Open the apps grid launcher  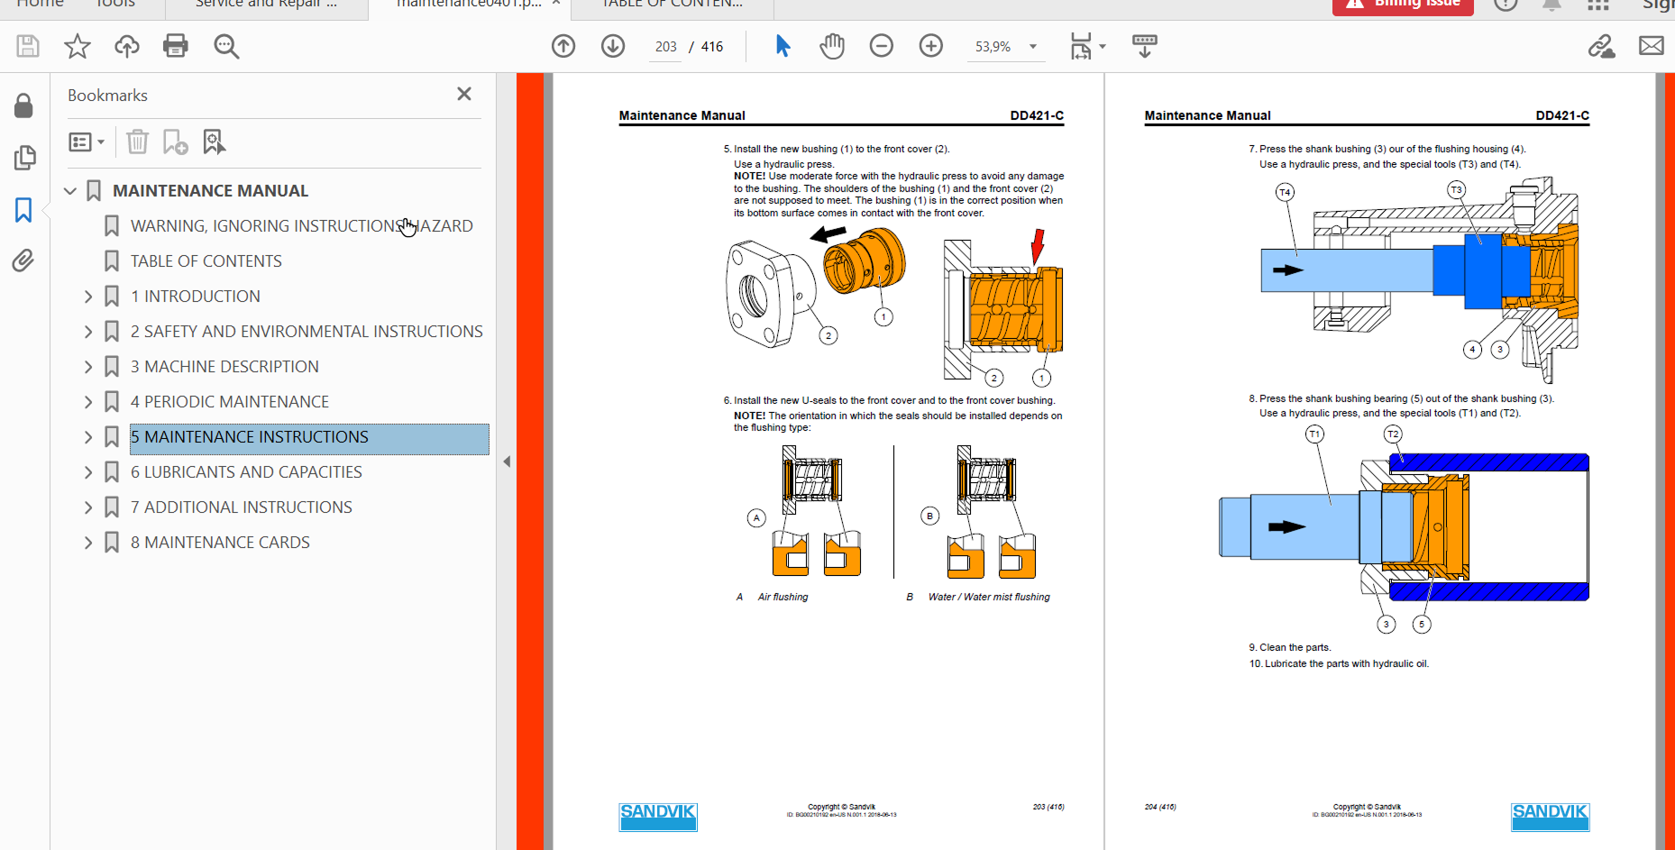[x=1598, y=5]
